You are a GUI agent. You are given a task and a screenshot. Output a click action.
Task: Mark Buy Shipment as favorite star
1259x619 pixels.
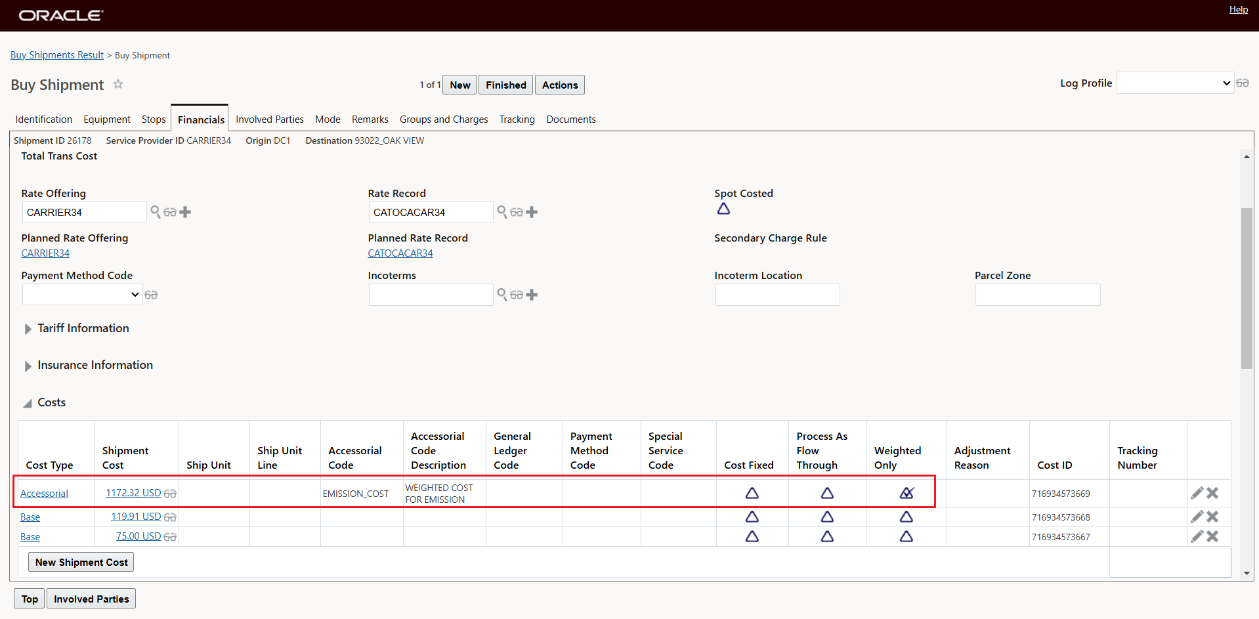(118, 84)
